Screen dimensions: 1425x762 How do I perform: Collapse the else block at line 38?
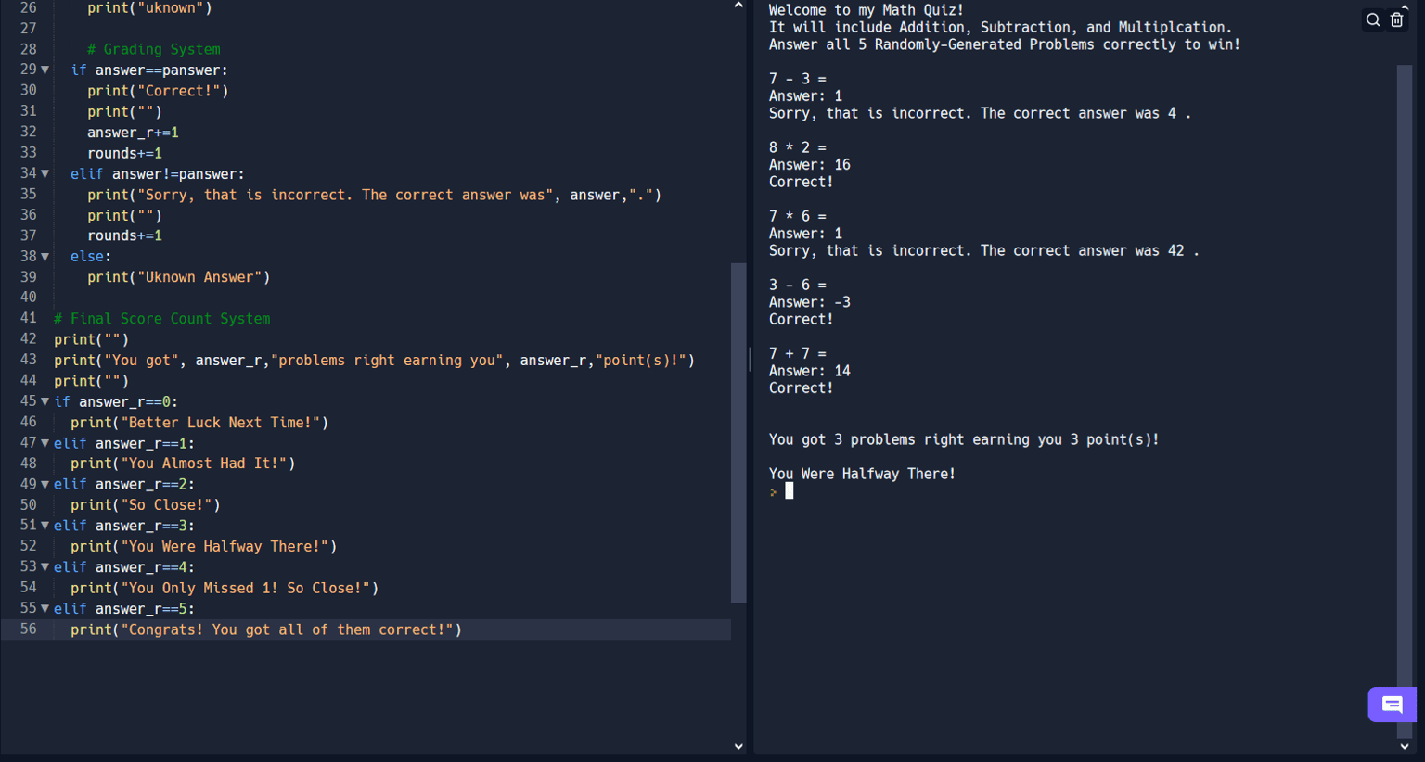(x=45, y=257)
